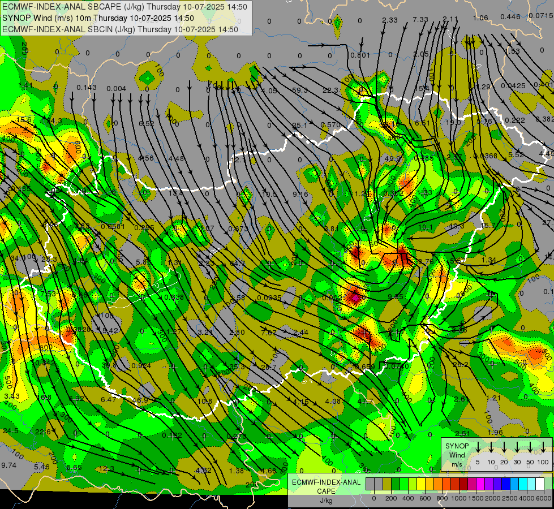Click the '6.52' value on map
Viewport: 554px width, 509px height.
click(146, 123)
